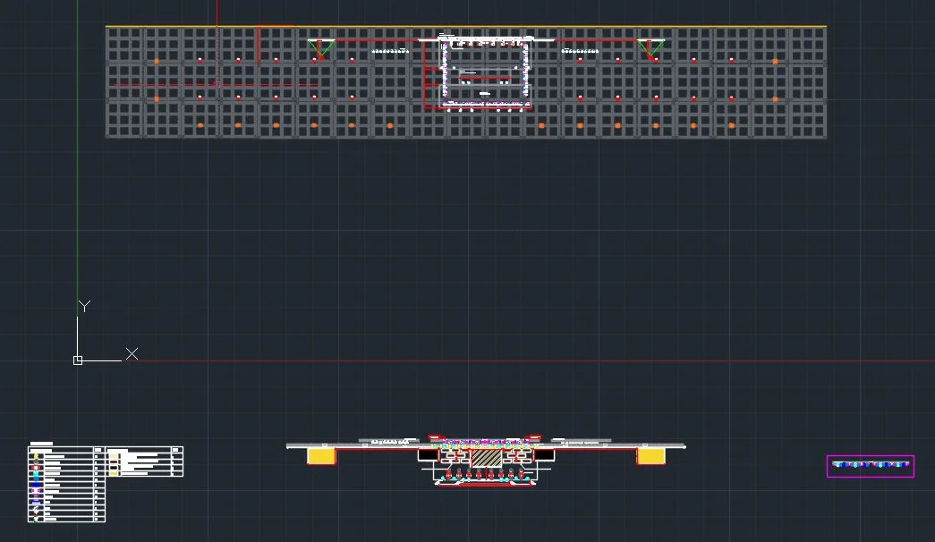The height and width of the screenshot is (542, 935).
Task: Select the green triangle symbol on the right grid
Action: tap(651, 49)
